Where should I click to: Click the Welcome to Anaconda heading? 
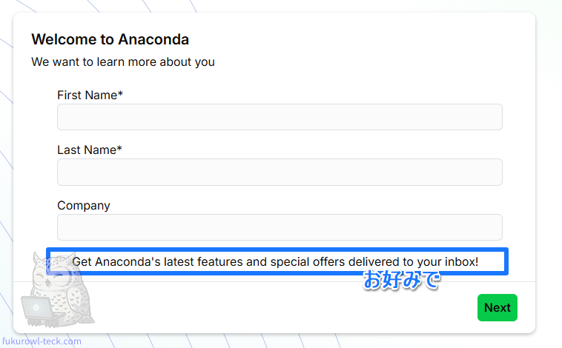110,39
